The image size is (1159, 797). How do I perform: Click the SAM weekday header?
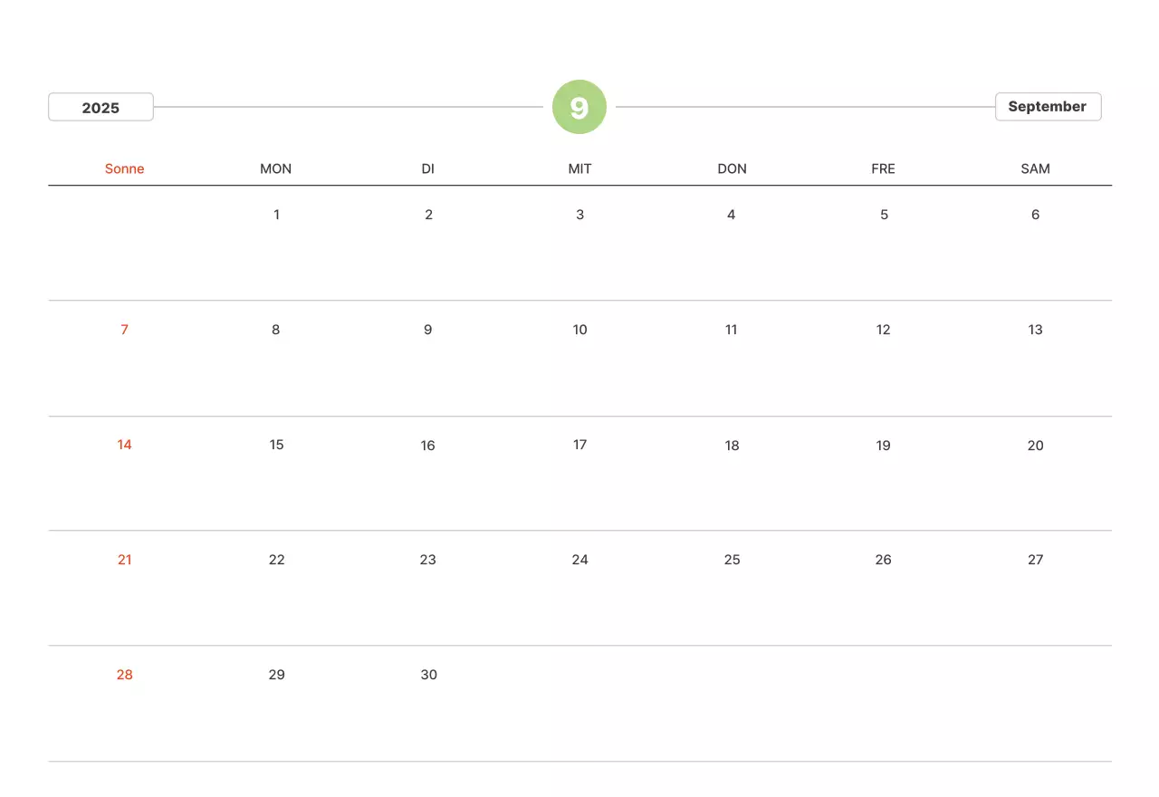click(1035, 168)
